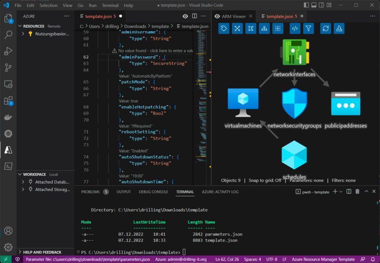Open Source Control in the activity bar
380x263 pixels.
pyautogui.click(x=8, y=68)
